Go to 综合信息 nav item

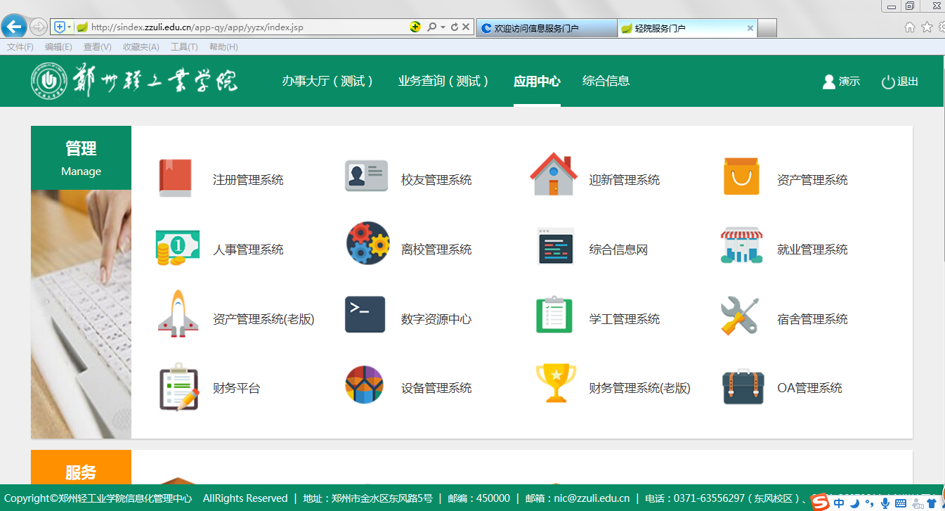606,81
